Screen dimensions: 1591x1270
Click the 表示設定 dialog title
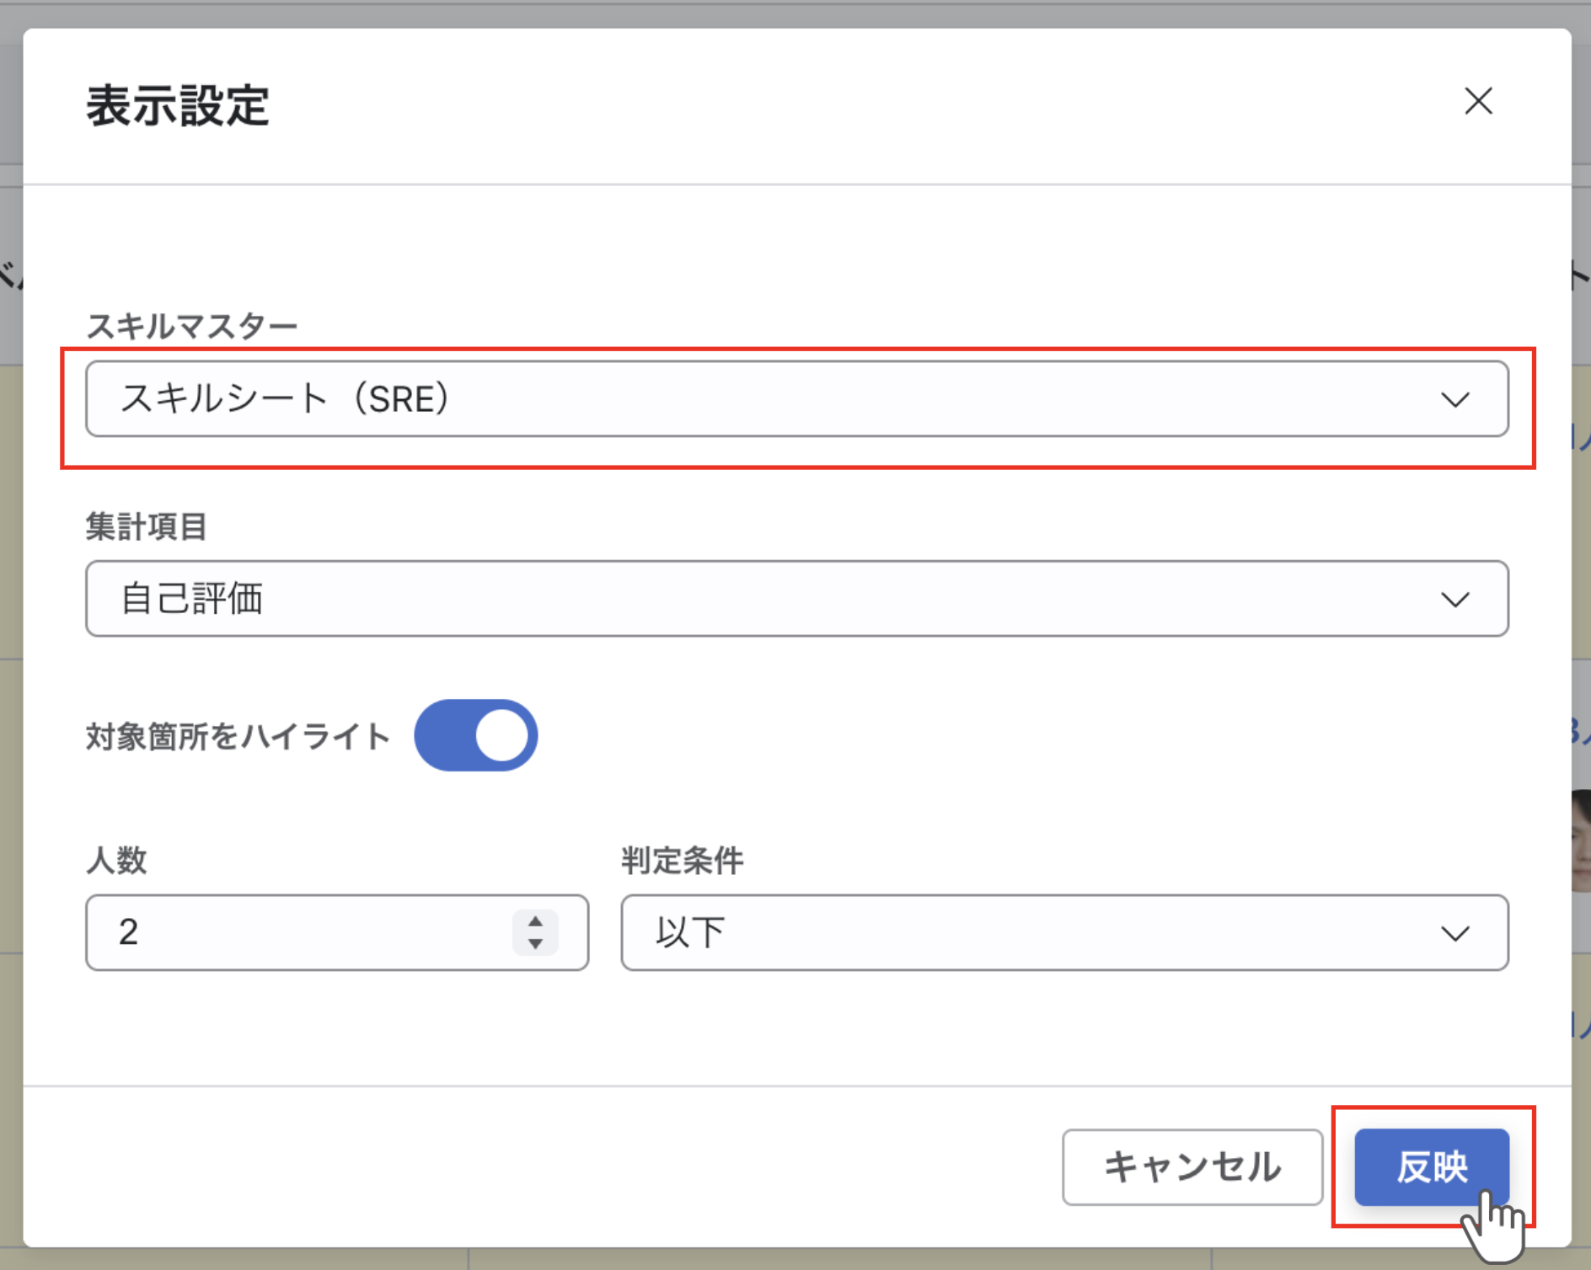(178, 106)
